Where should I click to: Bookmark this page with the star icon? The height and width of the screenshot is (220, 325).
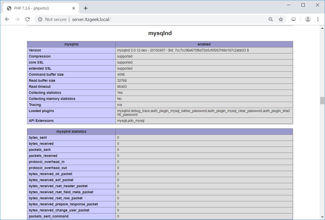281,19
